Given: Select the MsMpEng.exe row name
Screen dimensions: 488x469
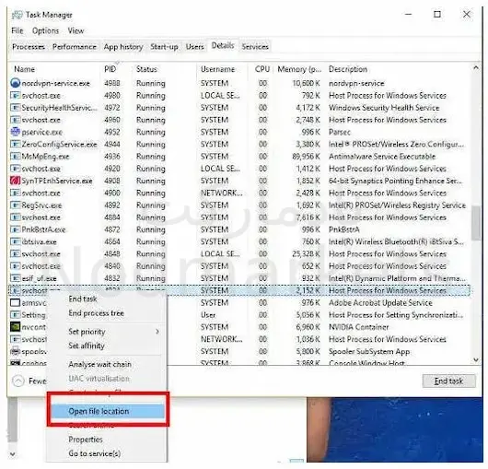Looking at the screenshot, I should [x=45, y=156].
